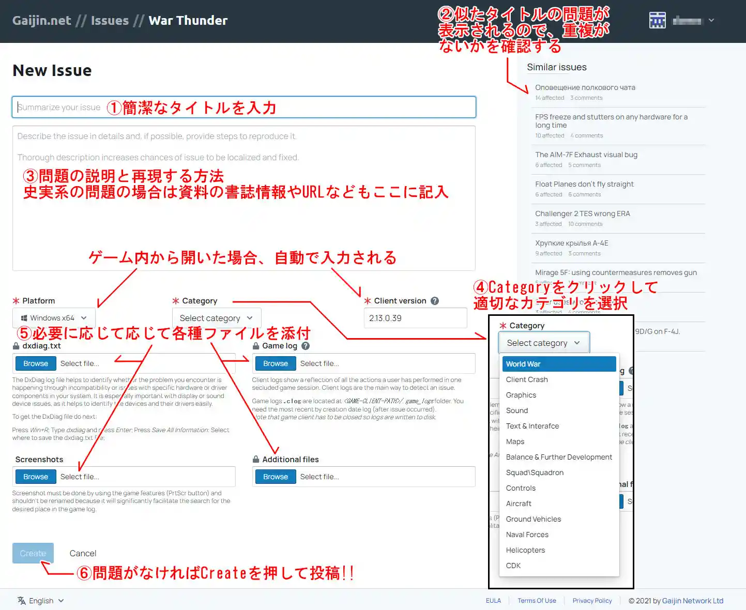Open 'Challenger 2 TES wrong ERA' issue
This screenshot has height=610, width=746.
[x=583, y=213]
